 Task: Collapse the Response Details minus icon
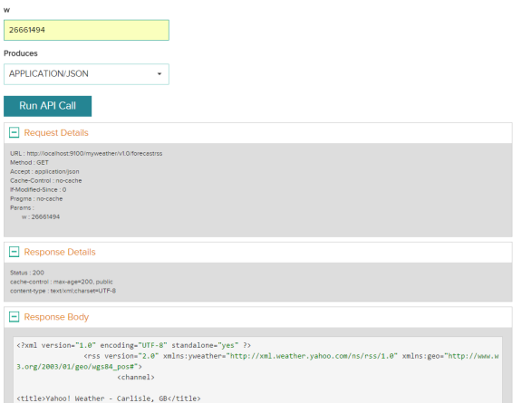click(14, 252)
